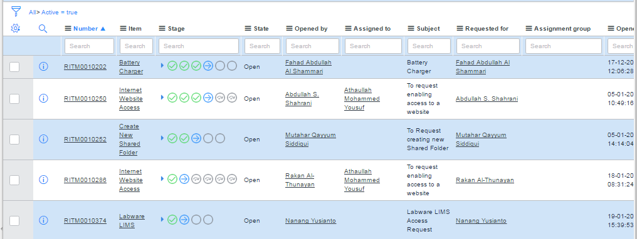Click blue arrow stage icon of RITM0010286
637x239 pixels.
point(184,179)
